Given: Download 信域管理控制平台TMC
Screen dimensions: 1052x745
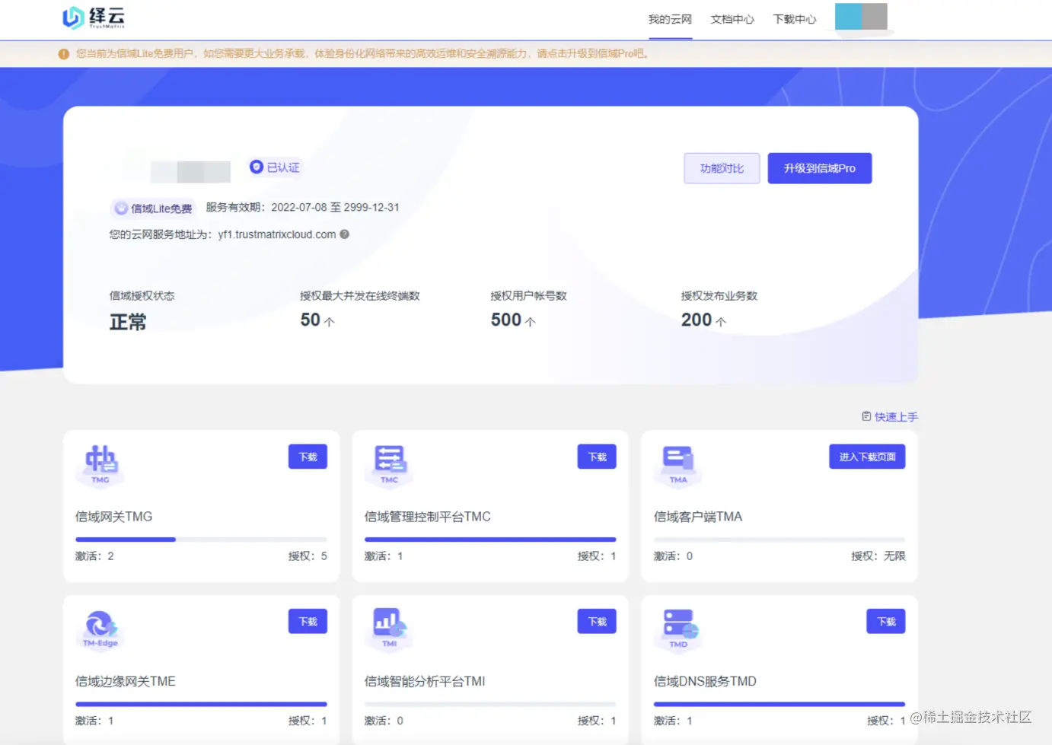Looking at the screenshot, I should (597, 457).
